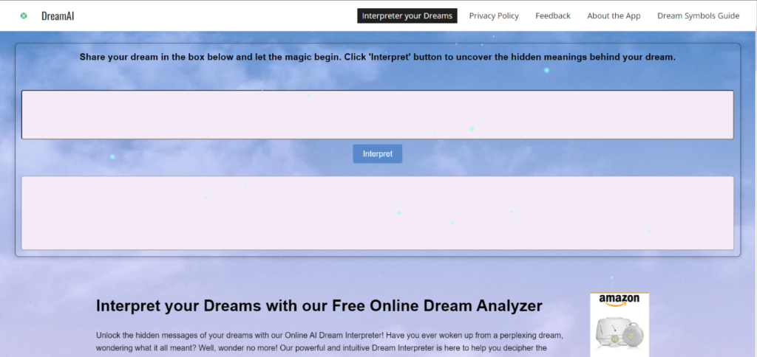Click inside the interpretation output box

[377, 212]
